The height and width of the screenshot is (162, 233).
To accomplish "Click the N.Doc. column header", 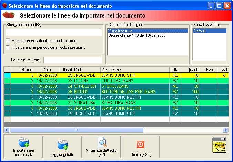I will point(22,70).
